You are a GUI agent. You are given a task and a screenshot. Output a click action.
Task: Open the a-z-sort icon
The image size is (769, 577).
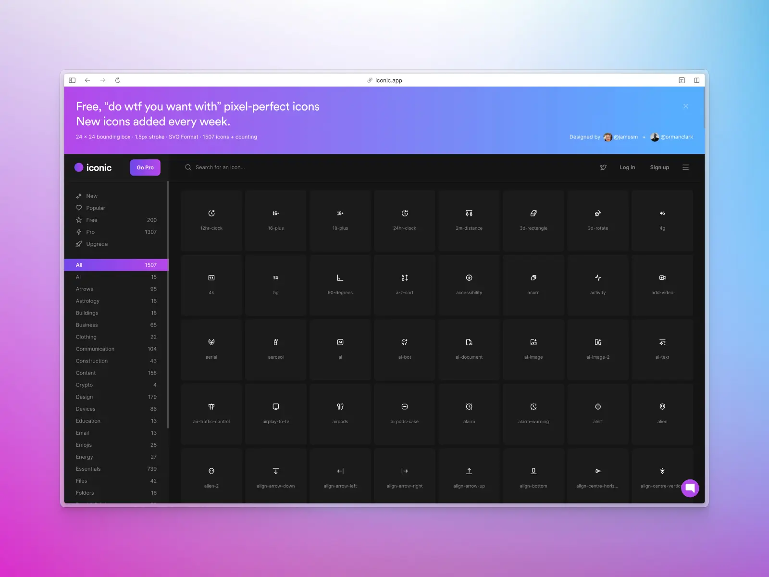coord(405,285)
